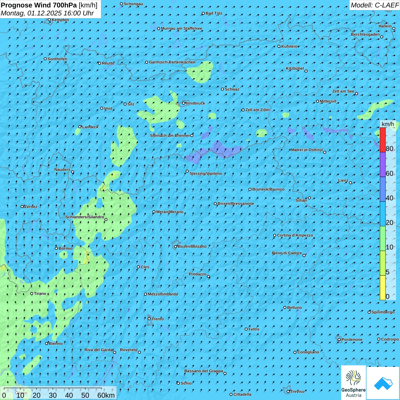Click the Schwaz town marker
Screen dimensions: 400x400
223,89
